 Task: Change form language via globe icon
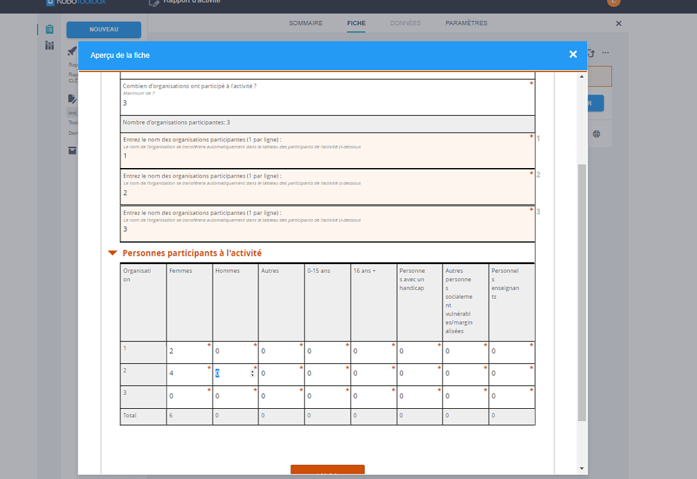pos(596,134)
